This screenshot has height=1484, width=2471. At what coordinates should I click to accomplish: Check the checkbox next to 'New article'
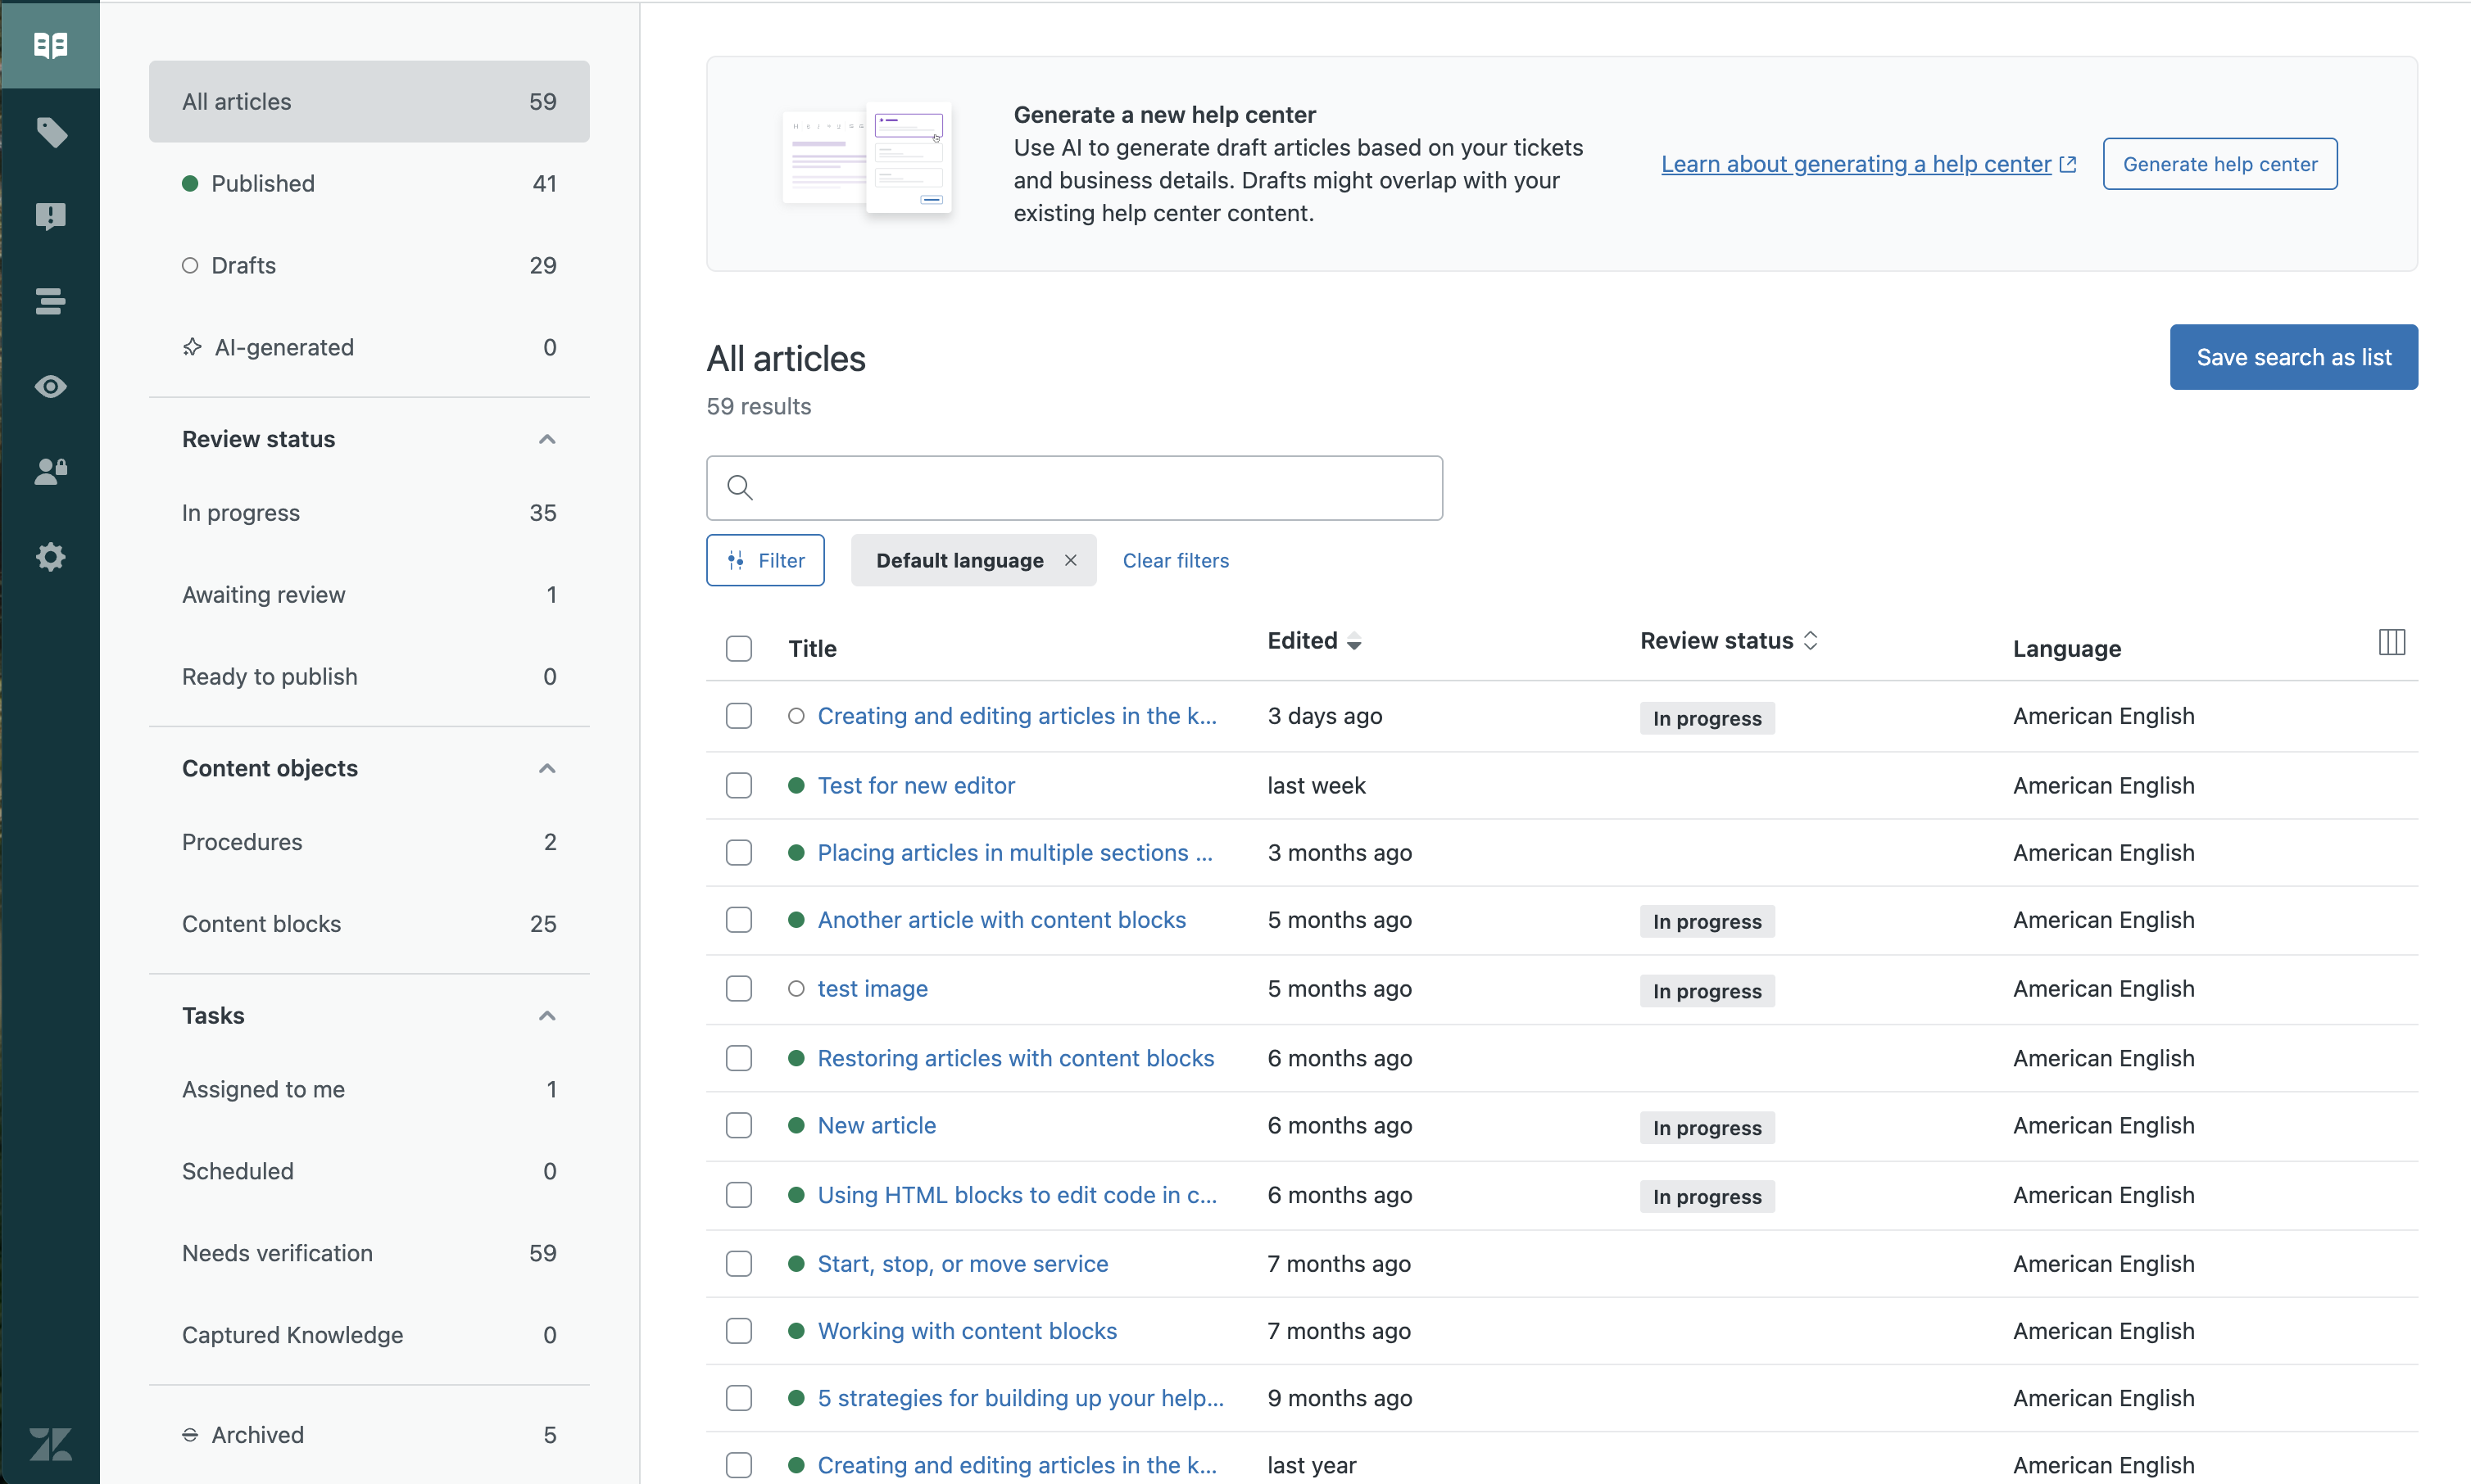[739, 1125]
